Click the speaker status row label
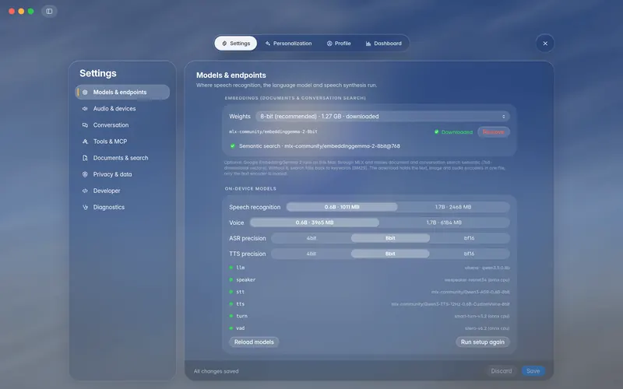The height and width of the screenshot is (389, 623). coord(245,280)
